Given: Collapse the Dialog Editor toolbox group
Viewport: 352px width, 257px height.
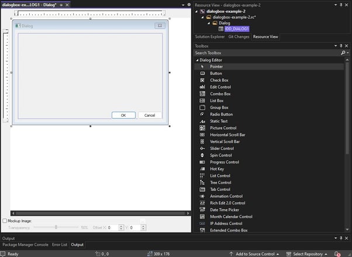Looking at the screenshot, I should [197, 60].
